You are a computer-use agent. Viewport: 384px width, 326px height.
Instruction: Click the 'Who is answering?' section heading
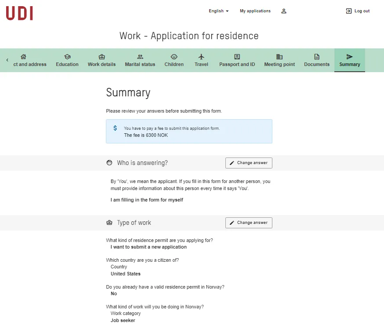pyautogui.click(x=142, y=163)
